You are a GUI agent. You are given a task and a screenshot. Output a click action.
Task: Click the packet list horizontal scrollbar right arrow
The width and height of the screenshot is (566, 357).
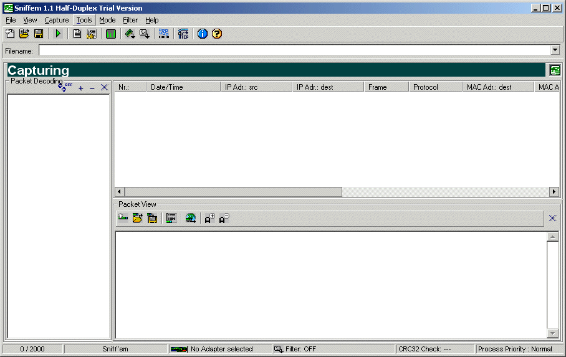coord(554,192)
